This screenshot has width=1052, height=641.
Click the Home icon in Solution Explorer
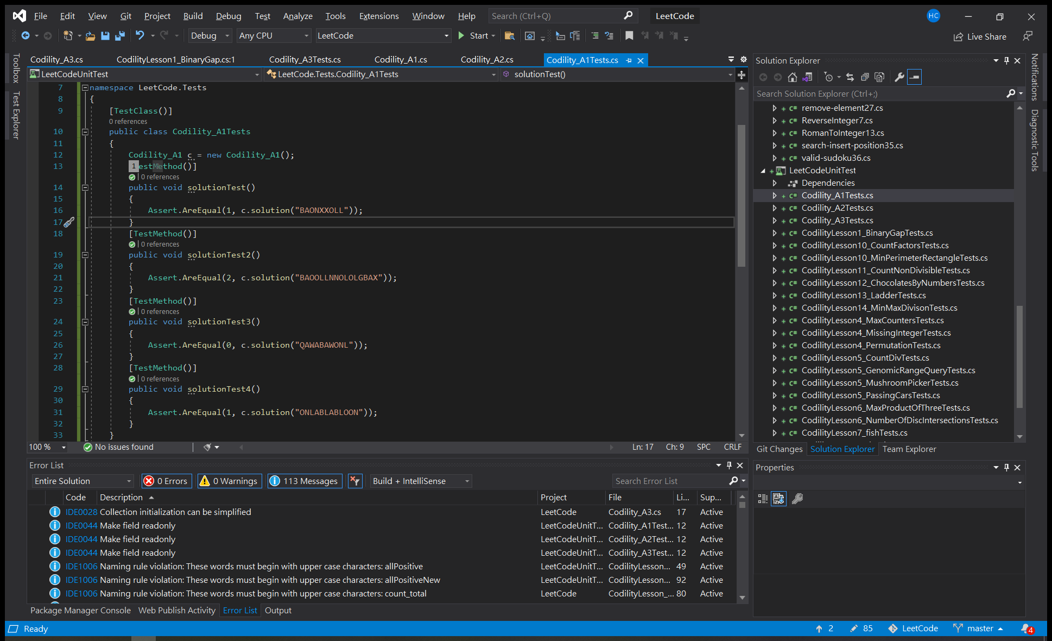[793, 77]
